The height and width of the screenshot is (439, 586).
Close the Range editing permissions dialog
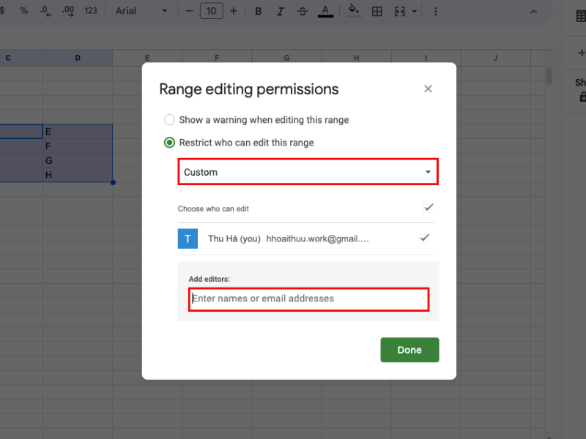coord(428,89)
